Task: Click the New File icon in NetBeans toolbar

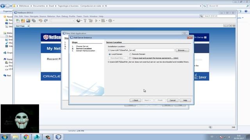Action: tap(18, 21)
